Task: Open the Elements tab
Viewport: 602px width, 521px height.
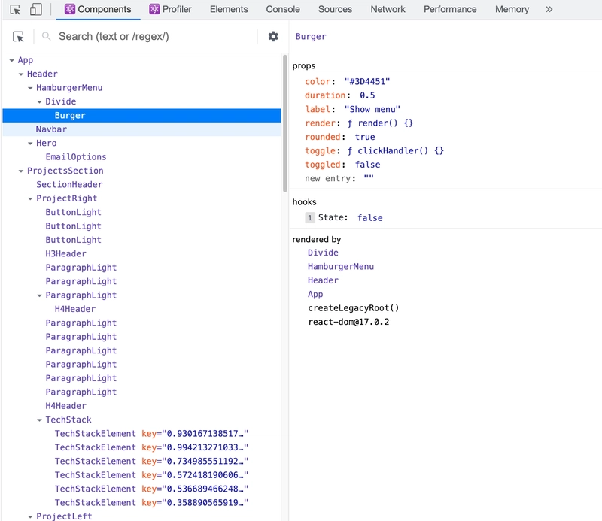Action: click(229, 9)
